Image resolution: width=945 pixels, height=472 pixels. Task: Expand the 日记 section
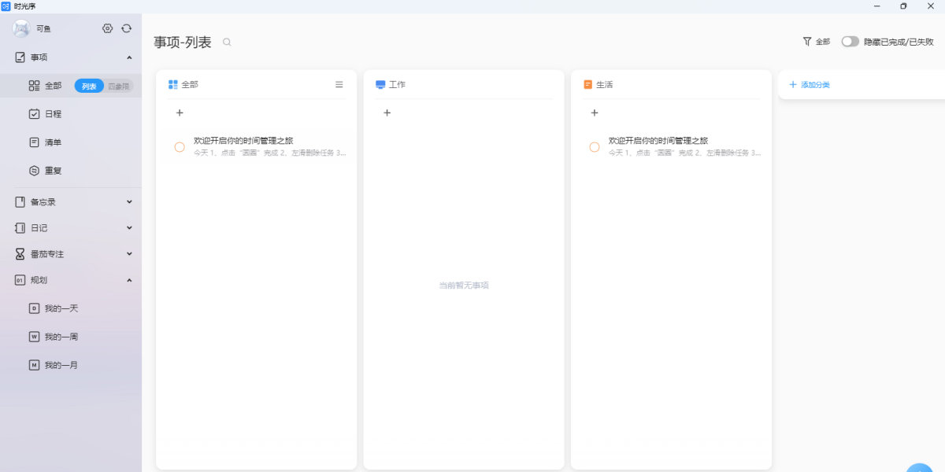point(129,228)
